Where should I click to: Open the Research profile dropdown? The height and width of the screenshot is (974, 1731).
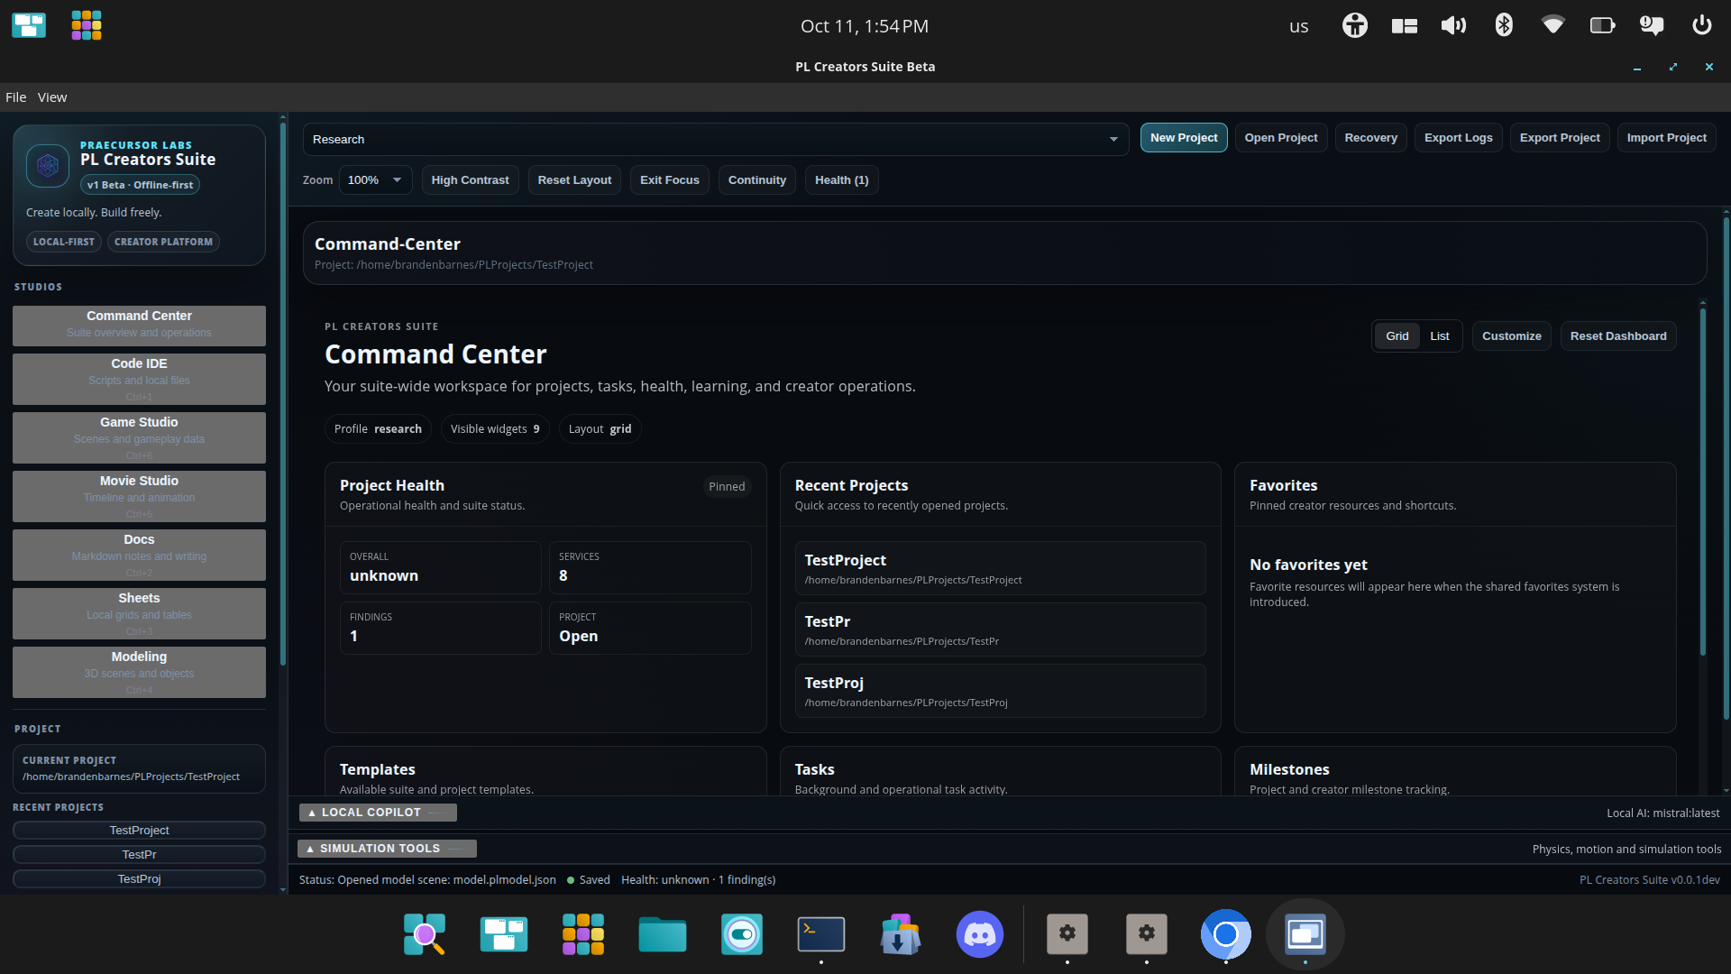716,139
